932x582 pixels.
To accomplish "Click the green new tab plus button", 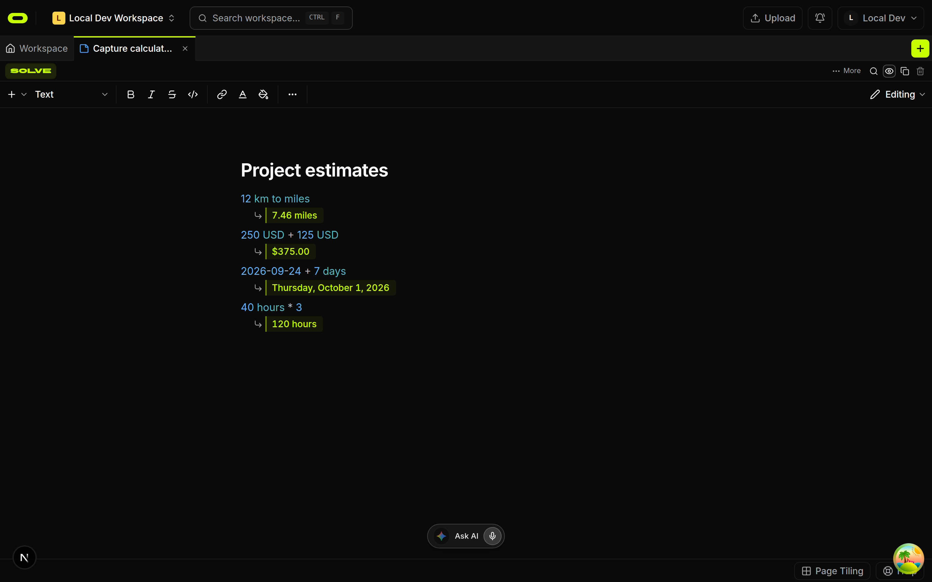I will pos(920,48).
